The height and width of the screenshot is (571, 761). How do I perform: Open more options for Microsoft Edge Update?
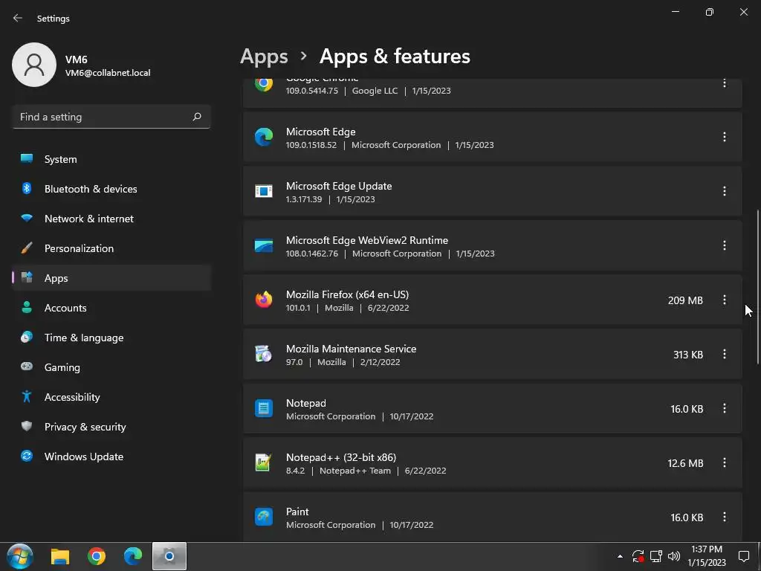724,191
